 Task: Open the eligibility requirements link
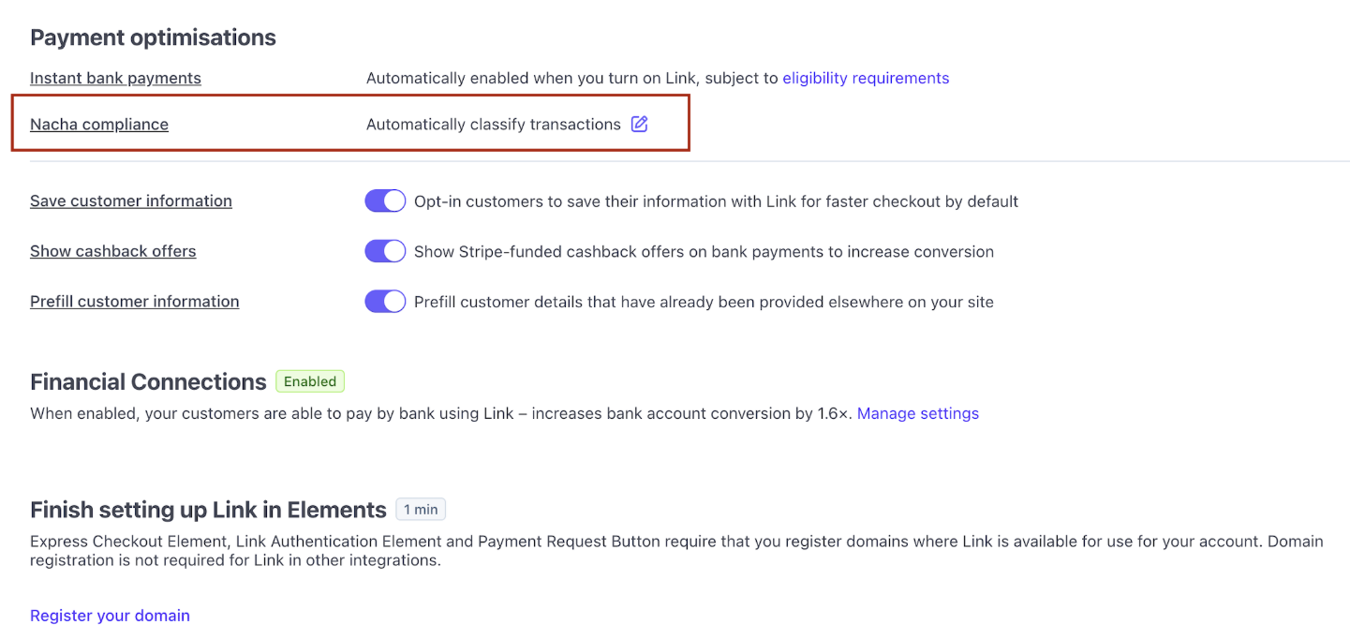click(866, 78)
